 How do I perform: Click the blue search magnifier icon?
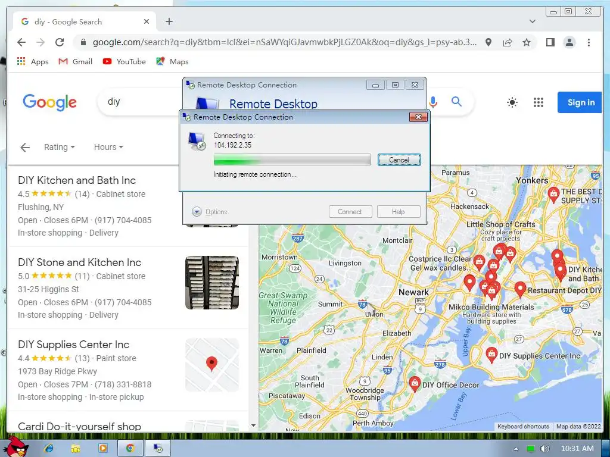point(456,102)
